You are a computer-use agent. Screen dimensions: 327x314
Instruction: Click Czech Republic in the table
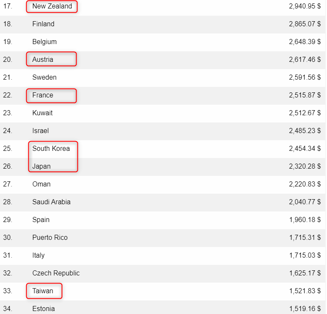tap(56, 273)
